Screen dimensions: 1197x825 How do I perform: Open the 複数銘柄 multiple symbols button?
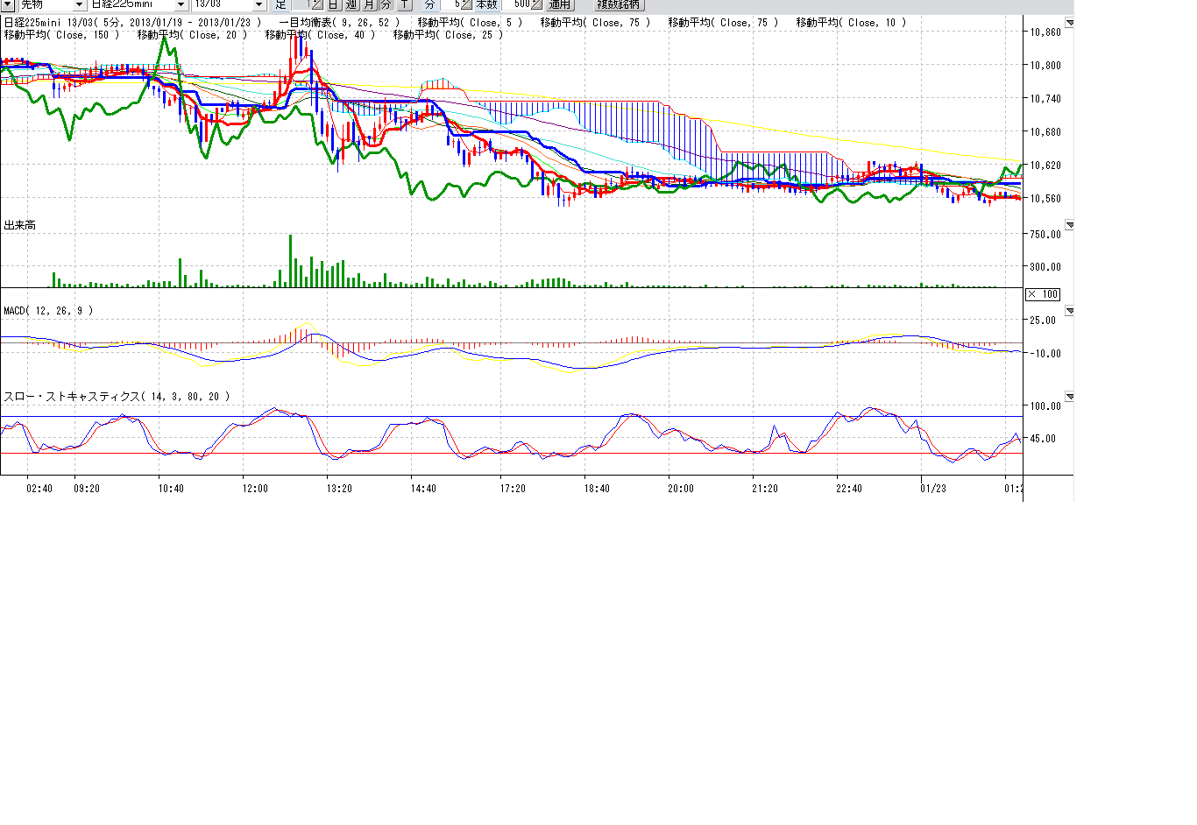click(x=618, y=4)
